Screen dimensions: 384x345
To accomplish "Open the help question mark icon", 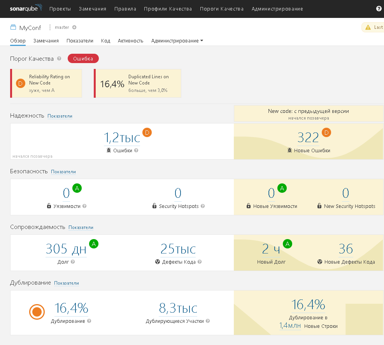I will click(379, 9).
